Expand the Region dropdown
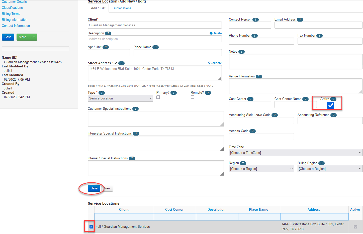363x234 pixels. coord(261,169)
